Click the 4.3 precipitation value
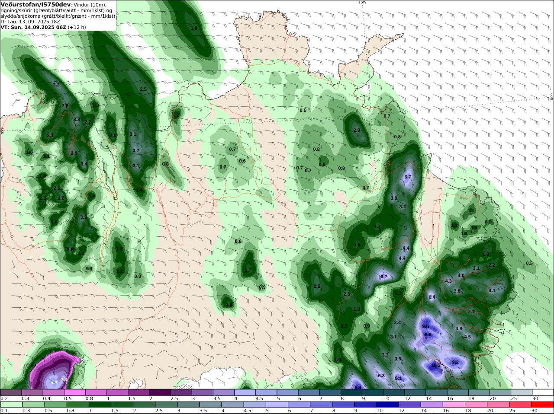This screenshot has height=414, width=554. 448,281
